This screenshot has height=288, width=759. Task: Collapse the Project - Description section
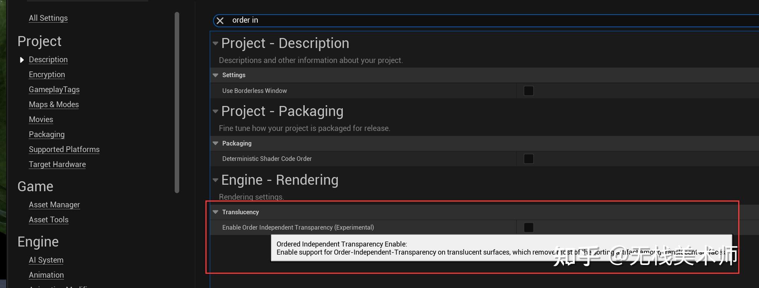coord(215,43)
